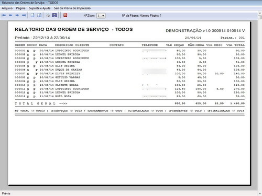Click Sair da Prévia de Impressão
This screenshot has height=196, width=262.
point(72,8)
